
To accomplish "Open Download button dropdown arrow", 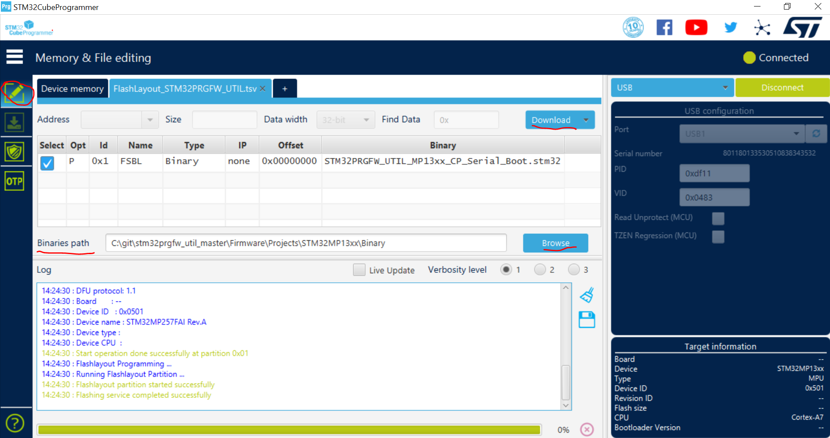I will (586, 120).
